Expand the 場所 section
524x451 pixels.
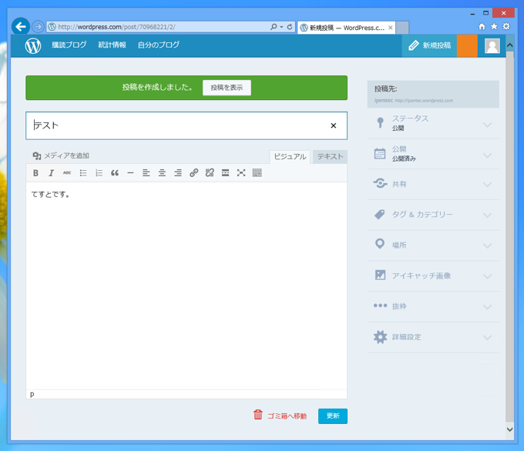433,246
